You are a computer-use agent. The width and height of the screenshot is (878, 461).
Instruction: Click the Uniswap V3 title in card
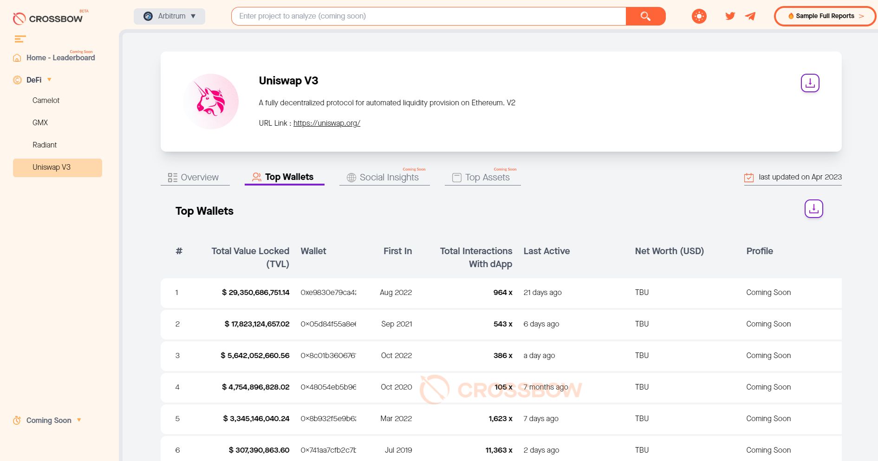(x=288, y=81)
